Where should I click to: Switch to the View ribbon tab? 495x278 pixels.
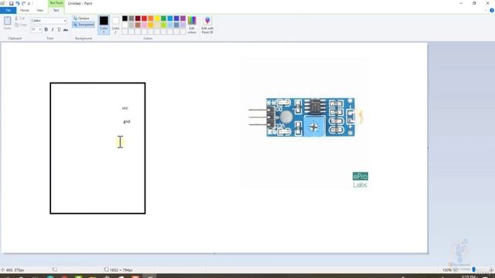pyautogui.click(x=40, y=10)
